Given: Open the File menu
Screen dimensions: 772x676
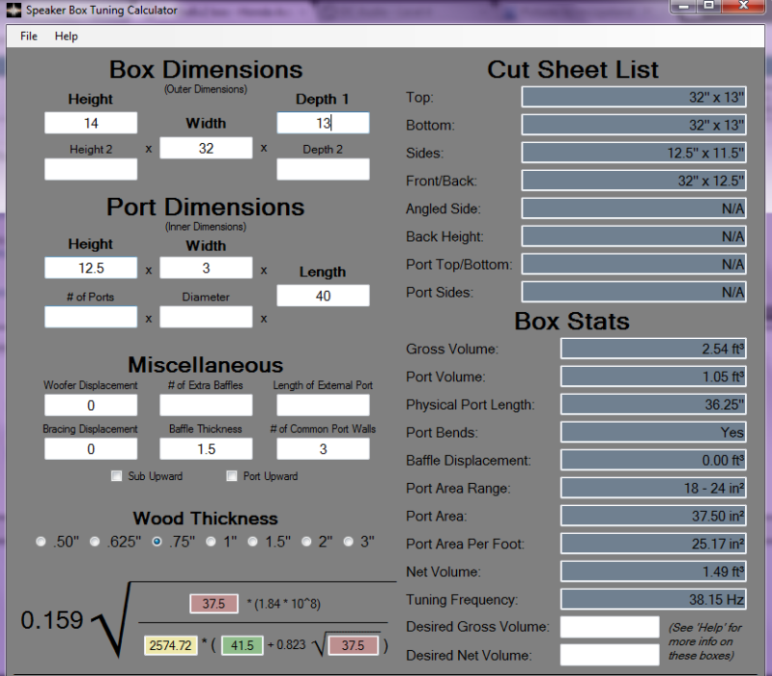Looking at the screenshot, I should 29,36.
